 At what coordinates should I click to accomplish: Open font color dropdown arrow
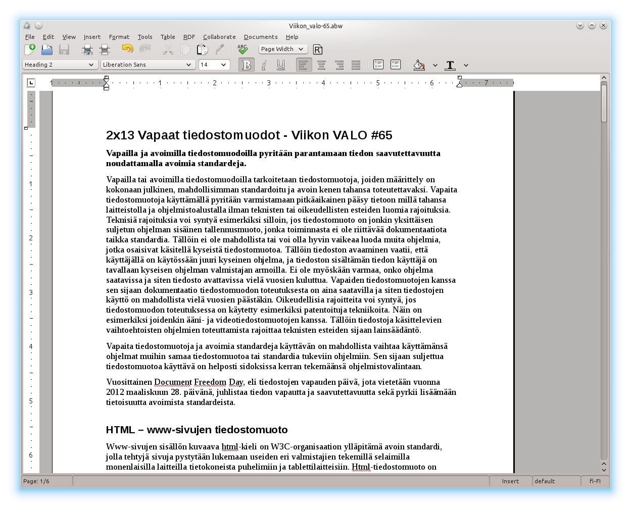tap(466, 65)
